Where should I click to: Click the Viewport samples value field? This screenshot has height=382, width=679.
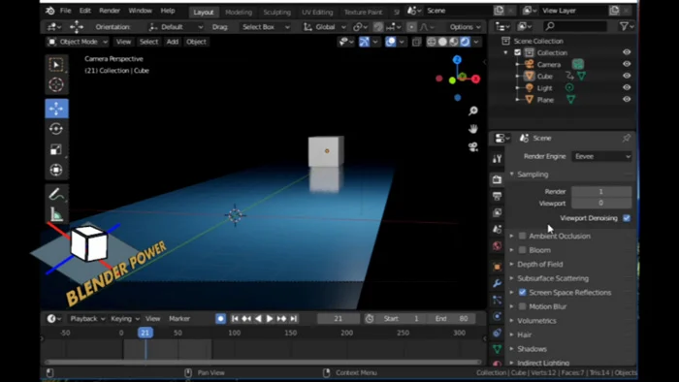point(601,203)
